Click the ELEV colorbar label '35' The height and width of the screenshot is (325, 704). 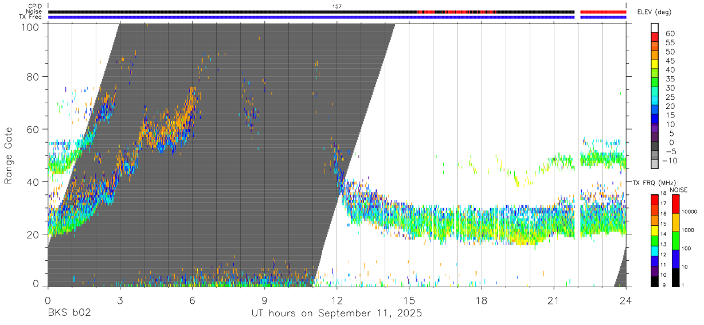[x=670, y=79]
